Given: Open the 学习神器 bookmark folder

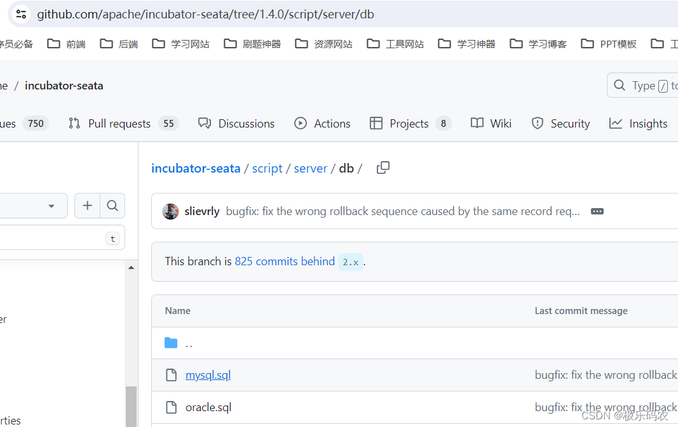Looking at the screenshot, I should [466, 44].
